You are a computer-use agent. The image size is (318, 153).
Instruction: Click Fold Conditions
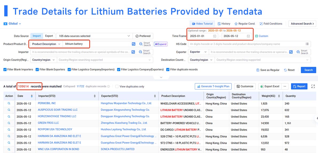[x=271, y=24]
